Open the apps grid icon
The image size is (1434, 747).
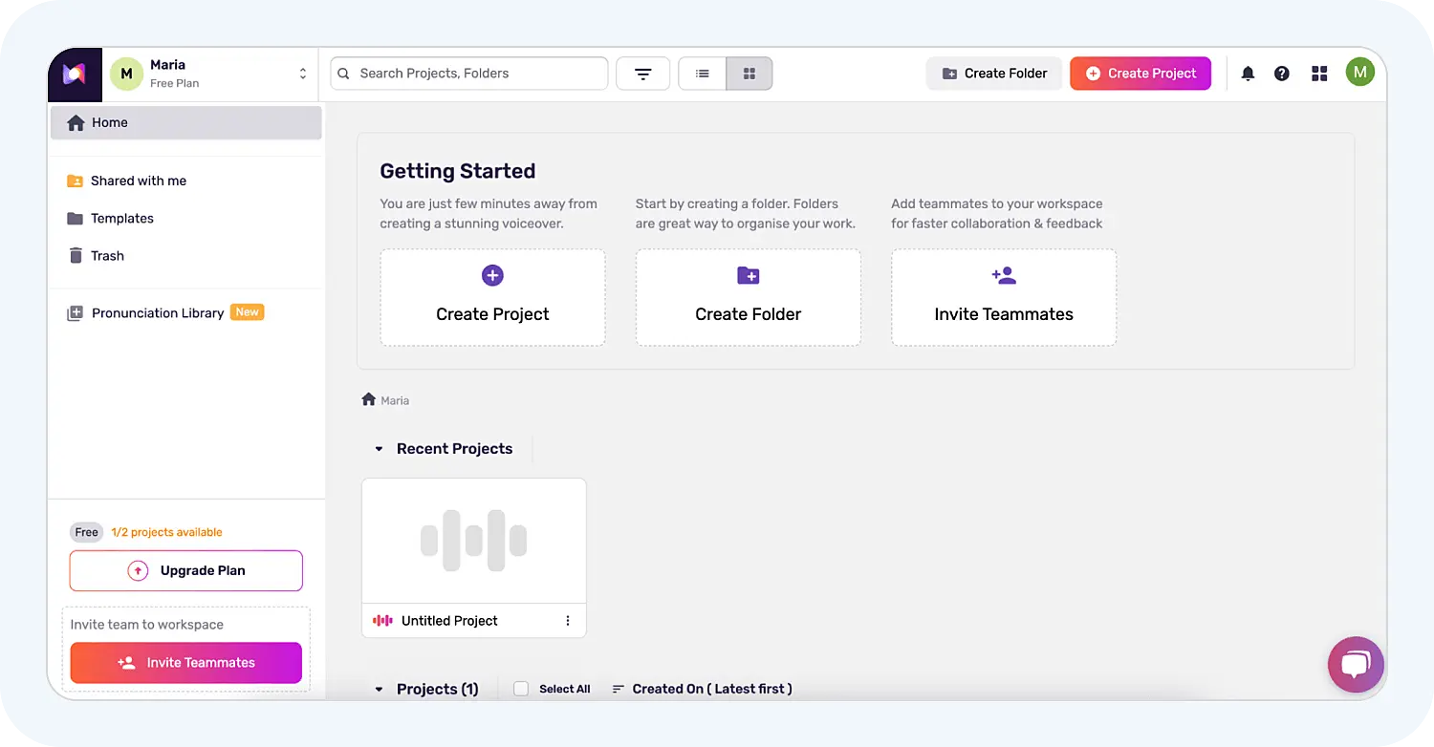point(1319,74)
